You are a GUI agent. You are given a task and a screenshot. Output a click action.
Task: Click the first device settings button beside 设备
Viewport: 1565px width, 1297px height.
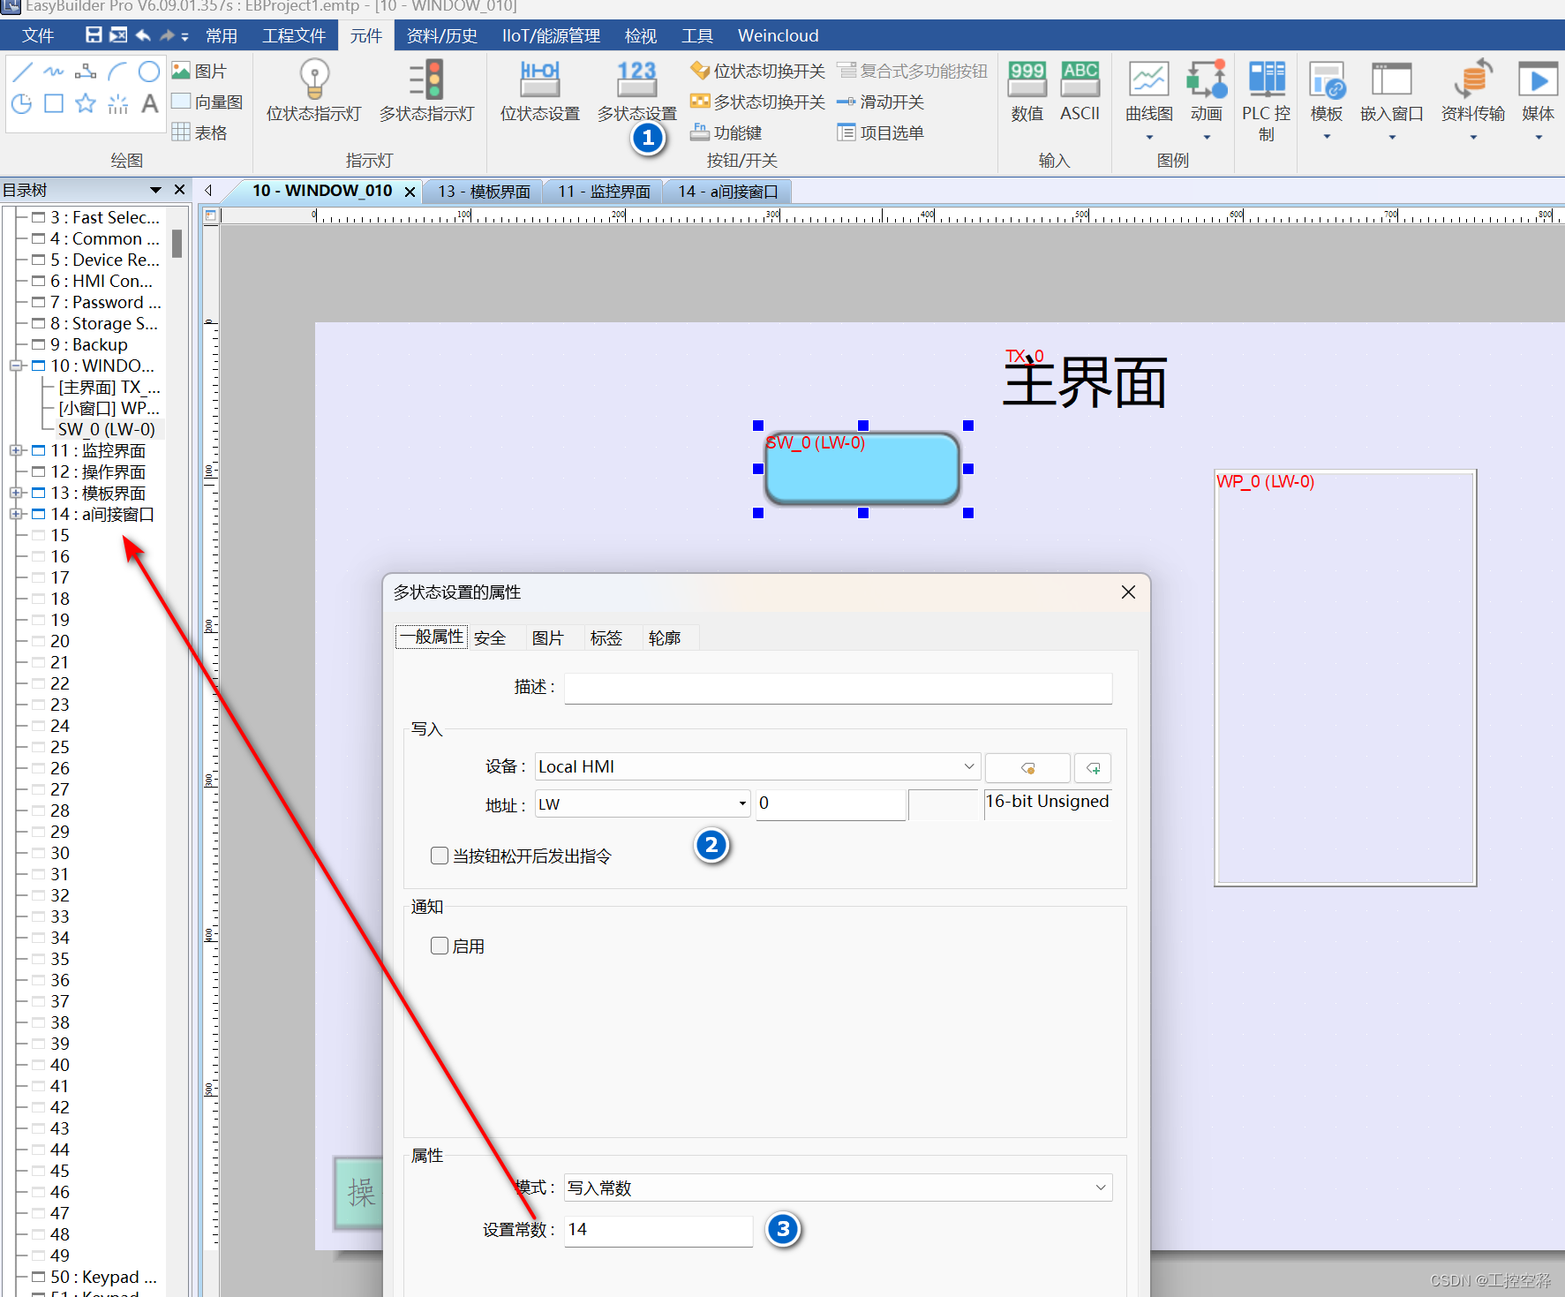click(1027, 768)
